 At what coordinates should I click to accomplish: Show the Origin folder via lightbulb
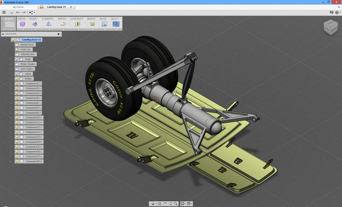point(17,59)
